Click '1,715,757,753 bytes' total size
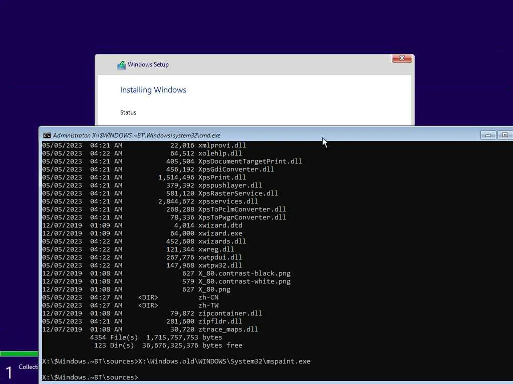This screenshot has height=384, width=513. point(184,337)
